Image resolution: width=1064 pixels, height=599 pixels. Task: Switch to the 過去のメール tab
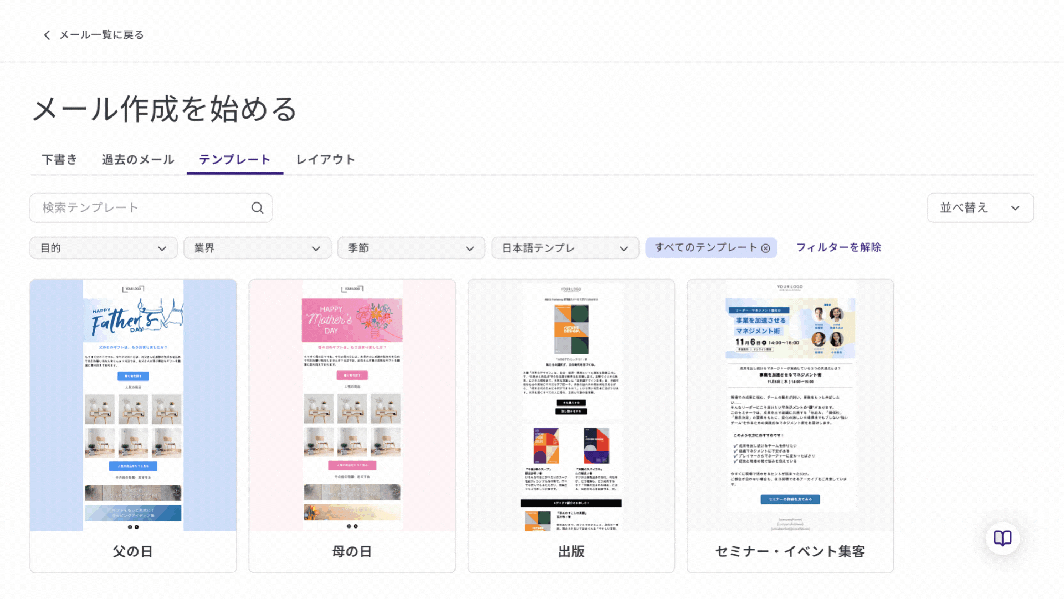138,160
